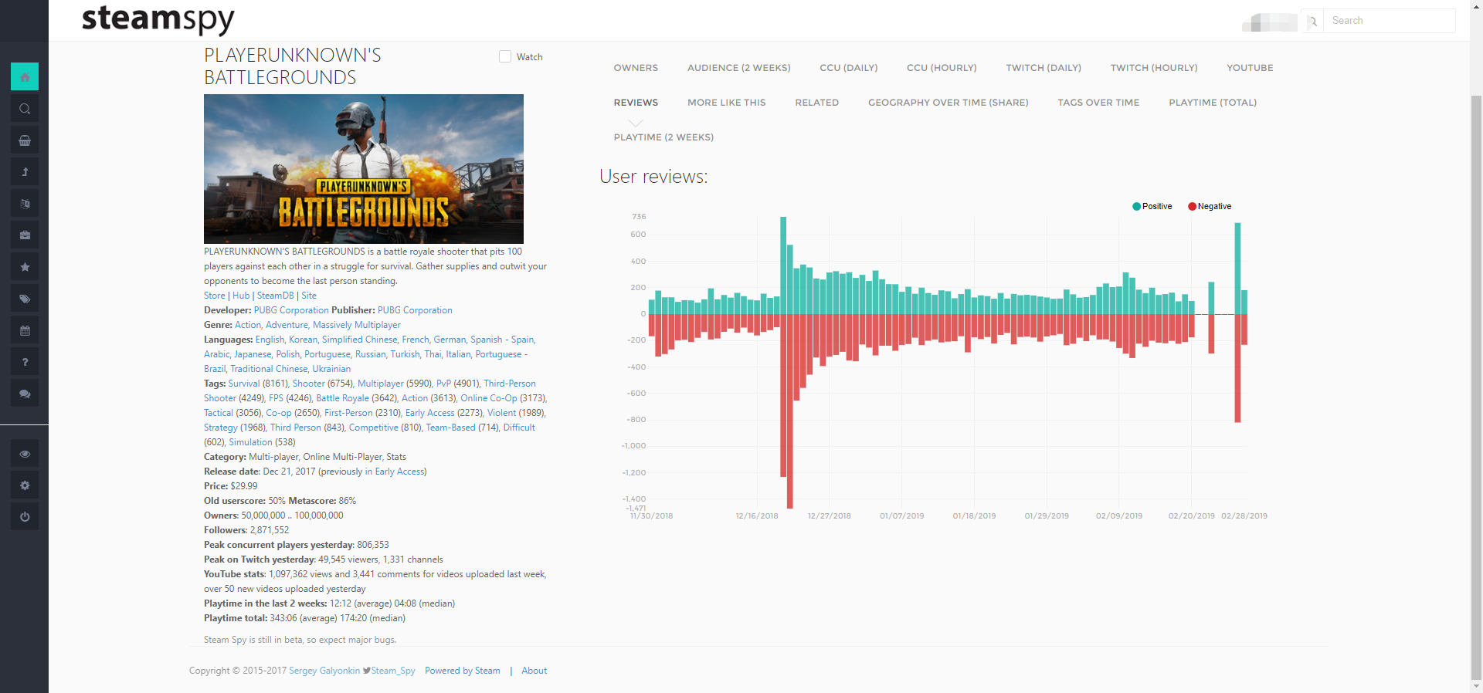Open the game's Site link

[309, 296]
